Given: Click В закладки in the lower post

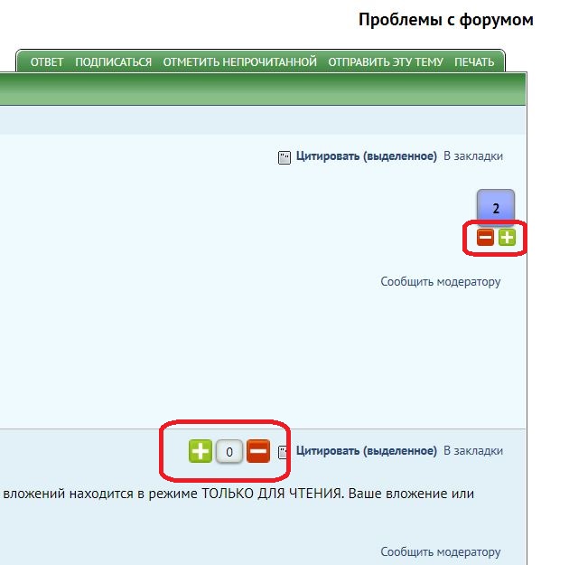Looking at the screenshot, I should pos(472,451).
